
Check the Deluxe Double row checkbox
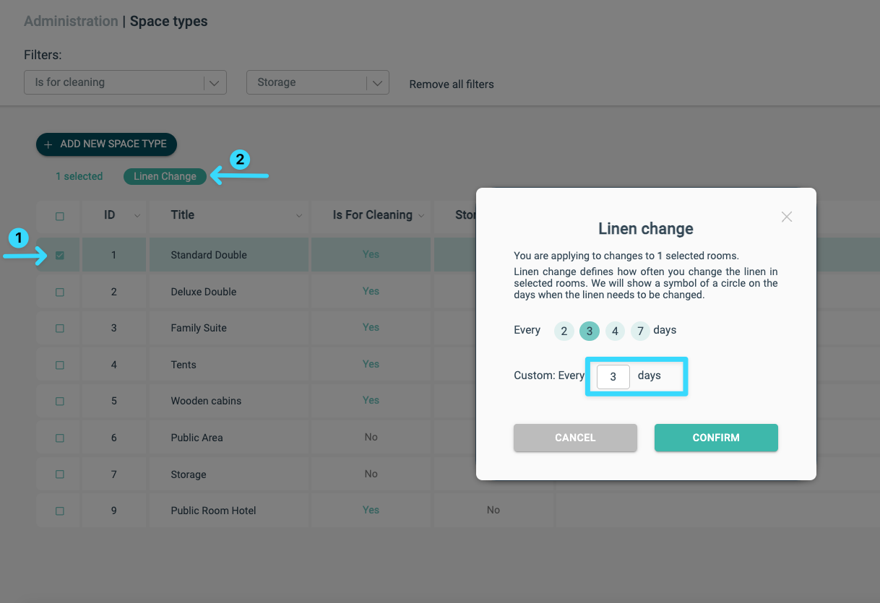(60, 292)
